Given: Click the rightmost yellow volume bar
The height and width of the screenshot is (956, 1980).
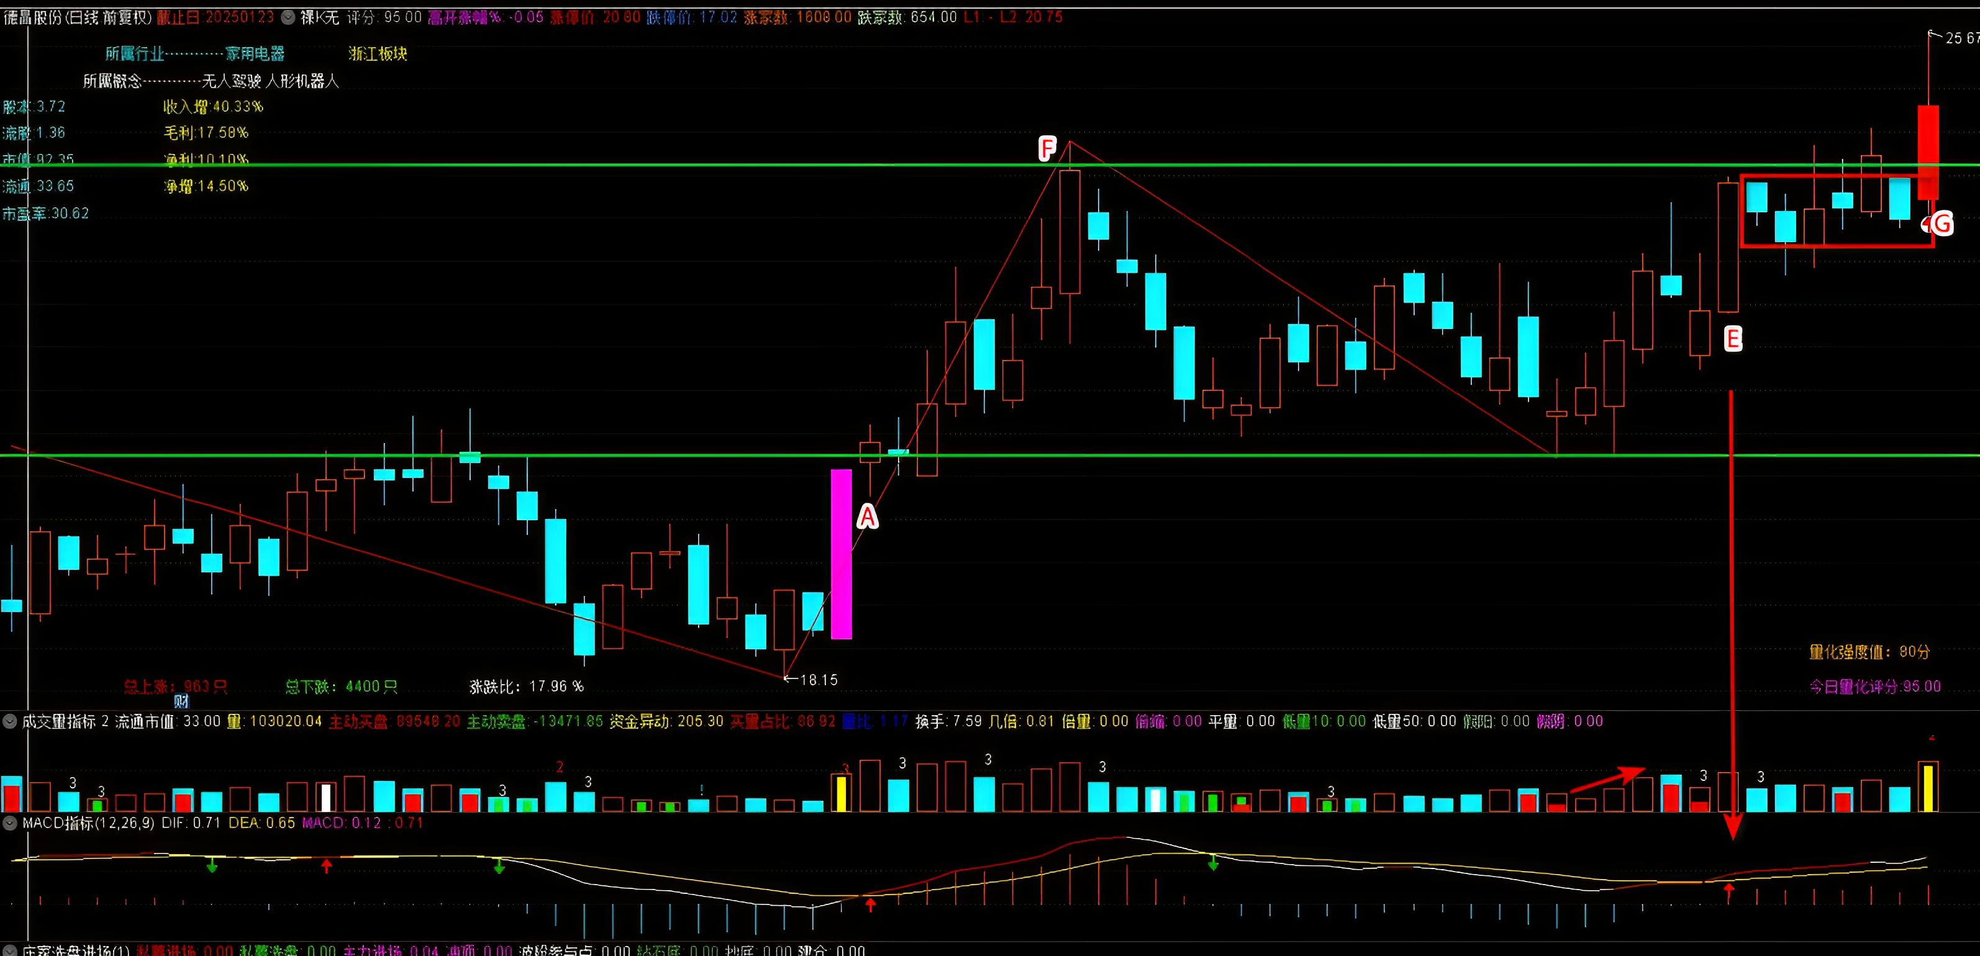Looking at the screenshot, I should click(1928, 788).
